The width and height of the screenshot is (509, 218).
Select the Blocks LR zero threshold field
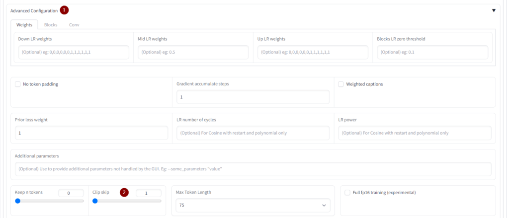pyautogui.click(x=432, y=52)
